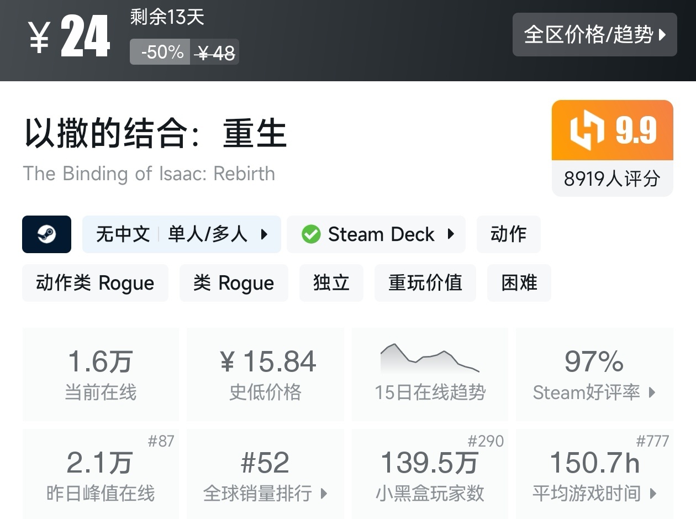The width and height of the screenshot is (696, 519).
Task: Click the green Steam Deck verified checkmark
Action: click(x=311, y=234)
